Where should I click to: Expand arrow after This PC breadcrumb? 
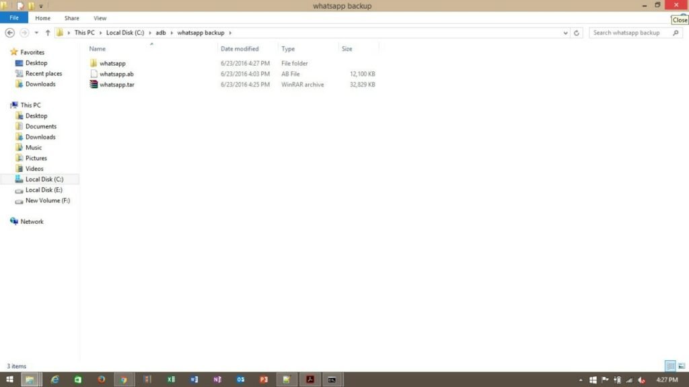[101, 32]
